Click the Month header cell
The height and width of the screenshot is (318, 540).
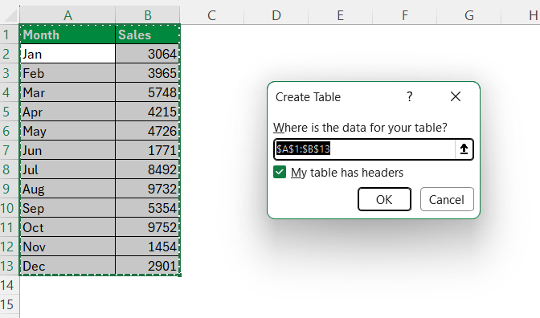point(67,35)
